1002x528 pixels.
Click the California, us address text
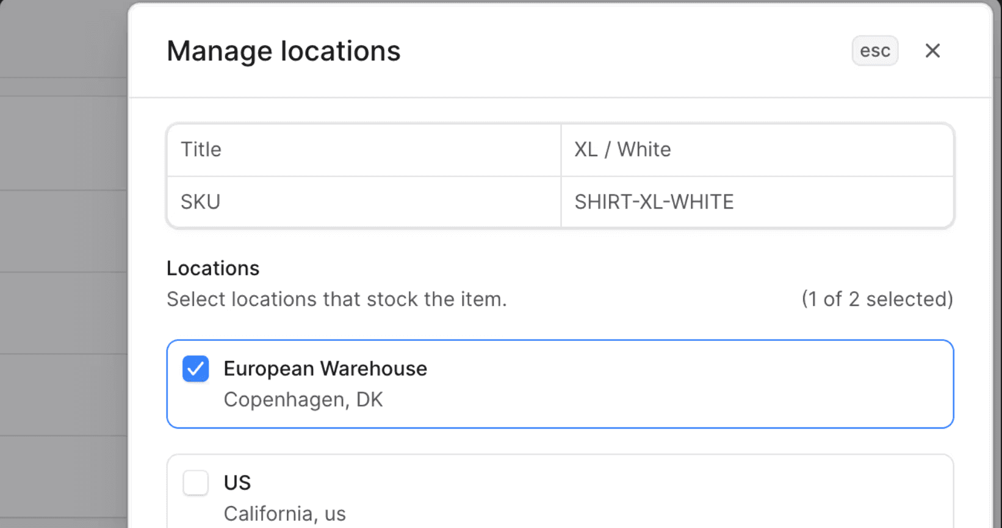[284, 513]
